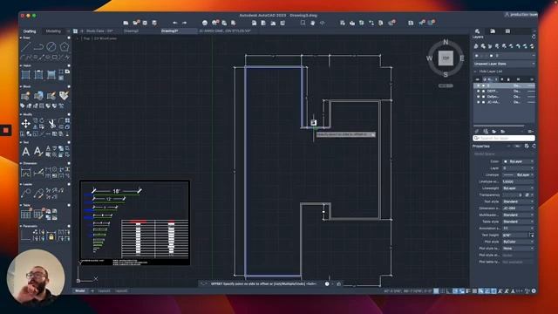Toggle ortho mode in status bar

click(448, 290)
